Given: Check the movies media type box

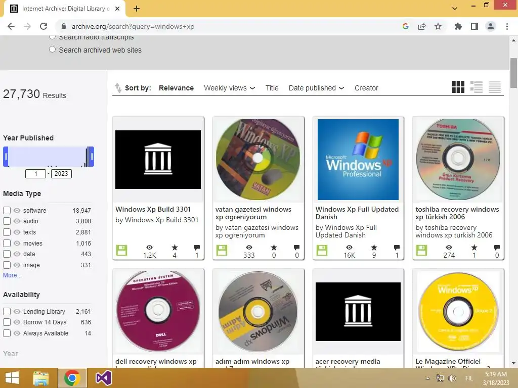Looking at the screenshot, I should coord(7,243).
